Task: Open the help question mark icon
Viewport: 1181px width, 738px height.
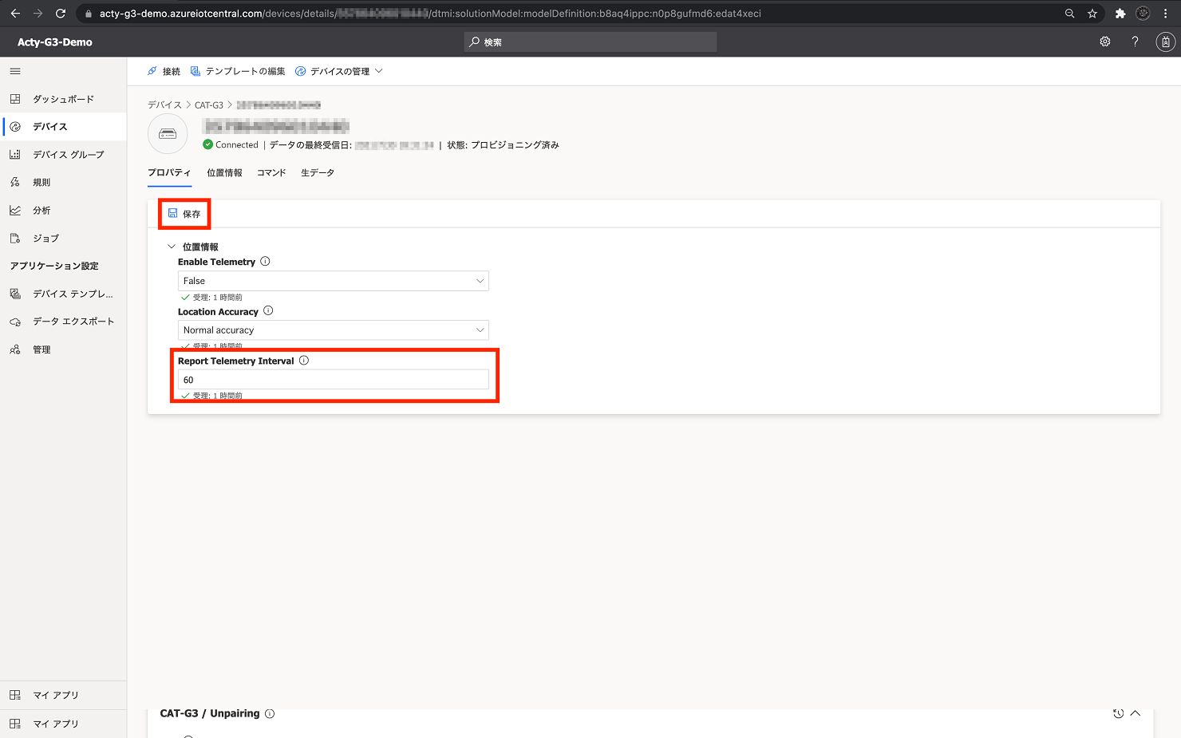Action: pyautogui.click(x=1135, y=41)
